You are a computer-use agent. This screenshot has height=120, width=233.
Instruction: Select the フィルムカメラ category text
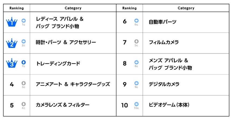click(164, 43)
